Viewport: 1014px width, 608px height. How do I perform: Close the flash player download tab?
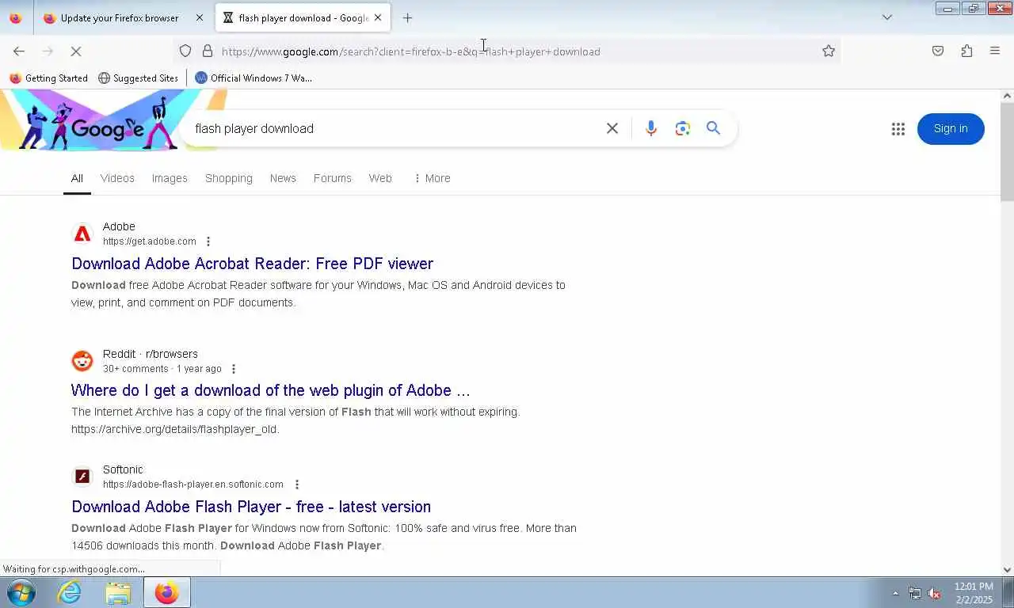pos(378,17)
